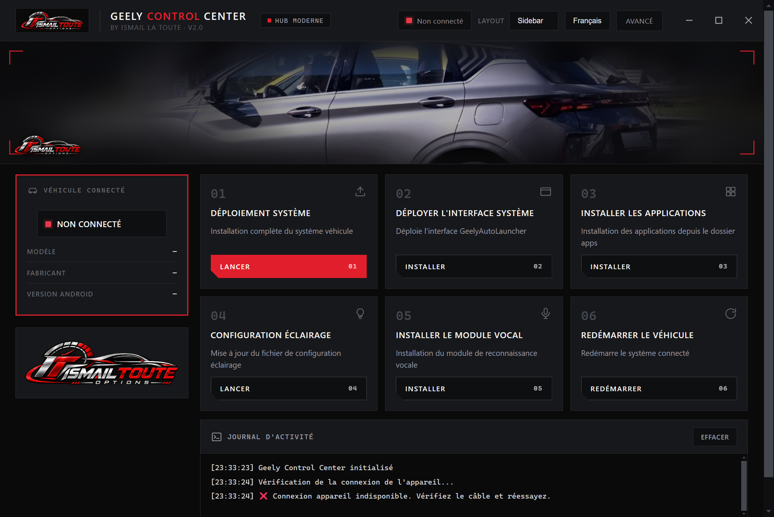Click the car icon next to Véhicule Connecté
The width and height of the screenshot is (774, 517).
[33, 190]
